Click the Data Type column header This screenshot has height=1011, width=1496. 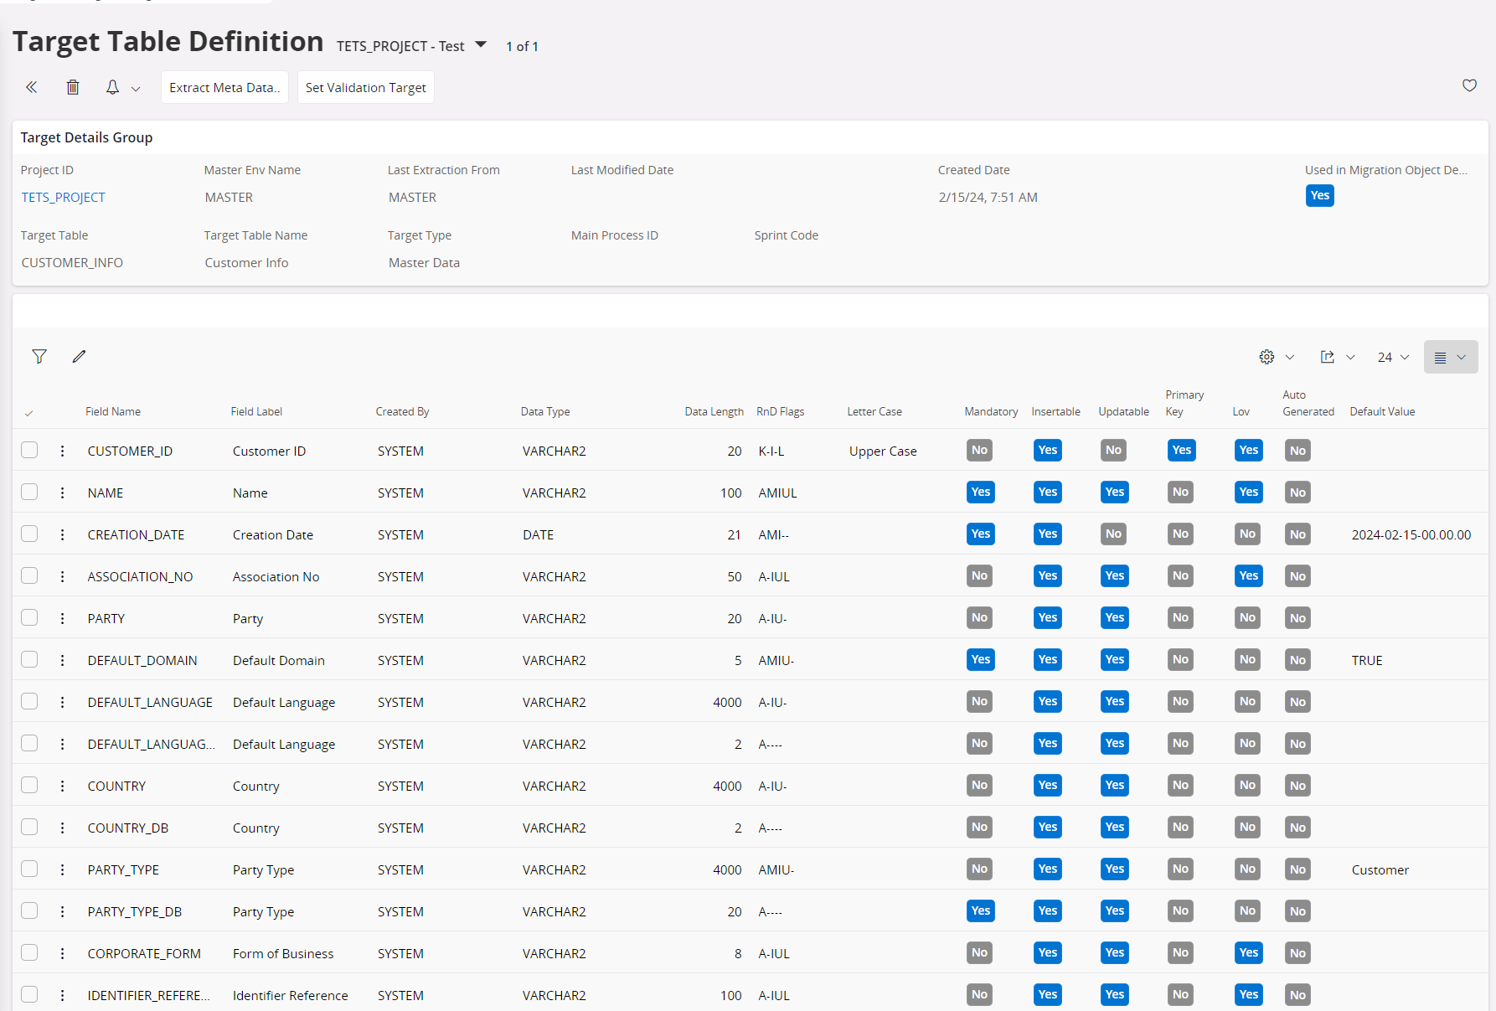[545, 411]
